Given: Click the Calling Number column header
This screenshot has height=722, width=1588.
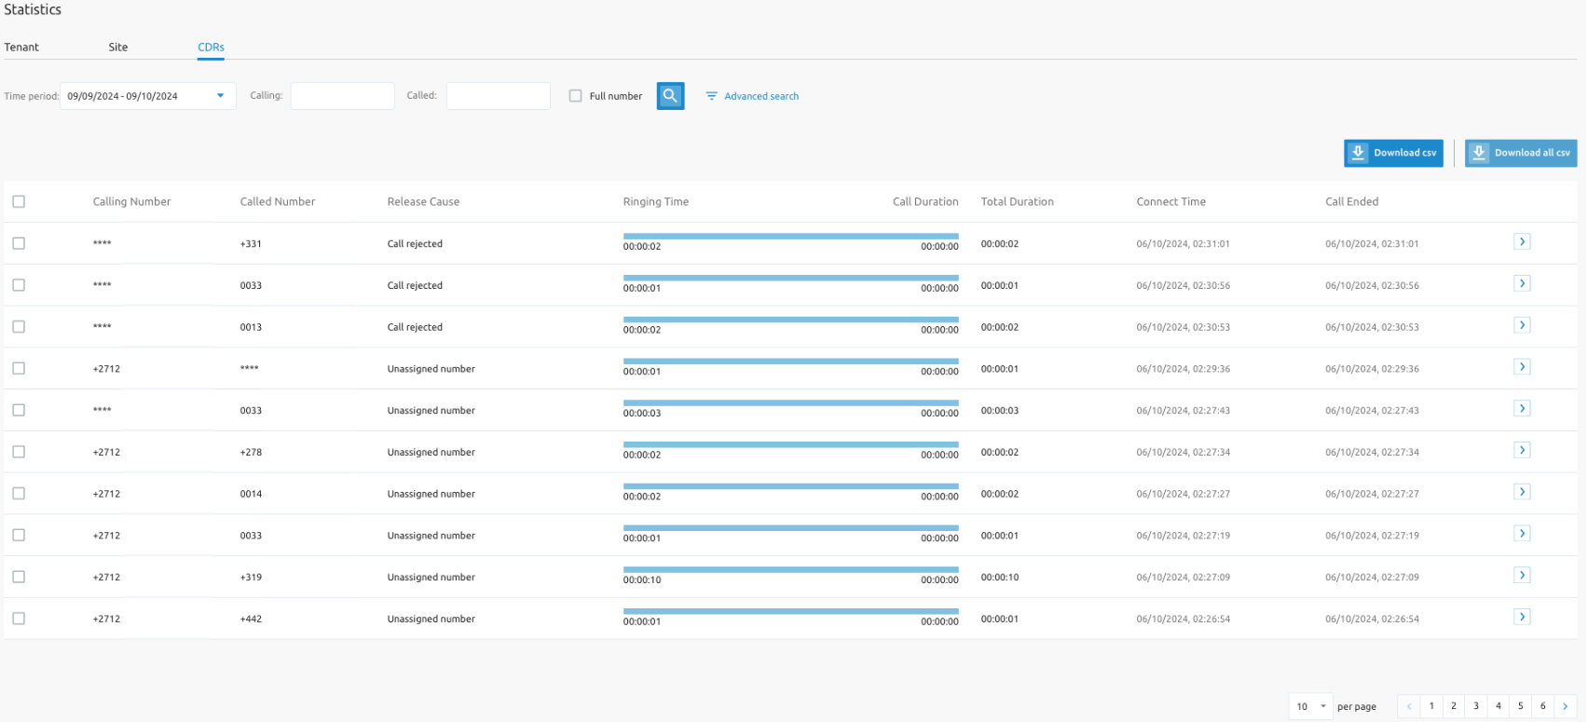Looking at the screenshot, I should pos(131,201).
